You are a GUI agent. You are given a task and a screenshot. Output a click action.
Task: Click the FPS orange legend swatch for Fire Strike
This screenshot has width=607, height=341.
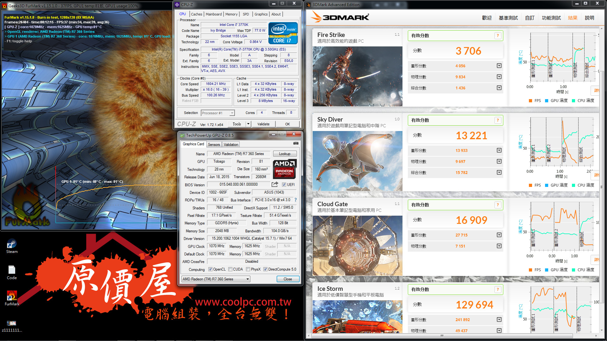click(530, 101)
